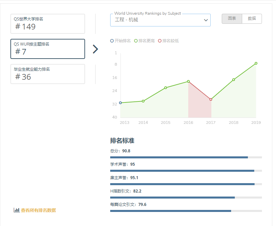Click the 工程 - 机械 selected subject text
This screenshot has height=226, width=276.
[126, 20]
